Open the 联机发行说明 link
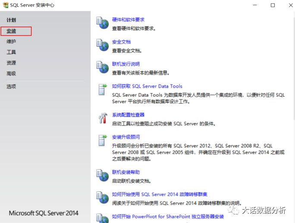This screenshot has width=295, height=223. tap(126, 64)
